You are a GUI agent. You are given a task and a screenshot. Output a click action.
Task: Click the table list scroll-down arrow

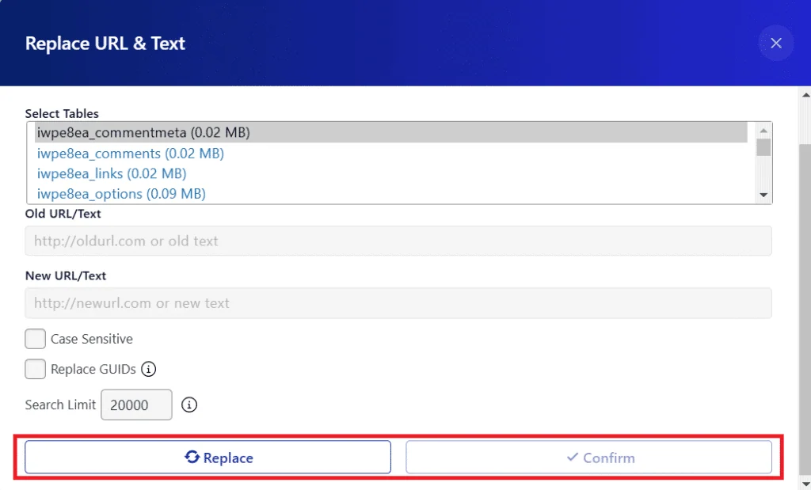tap(763, 195)
